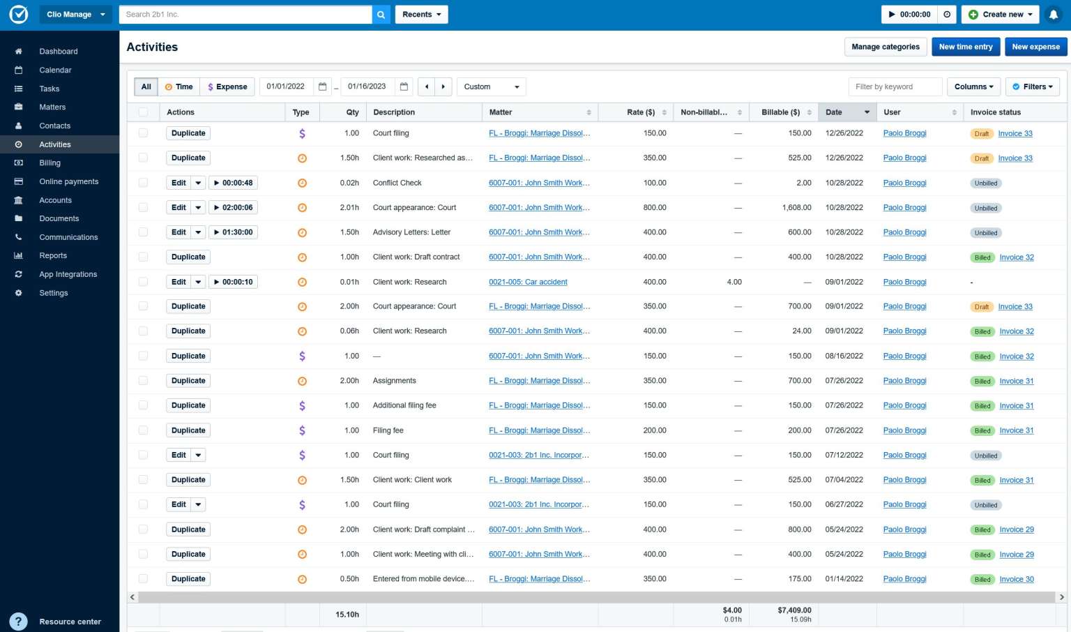Image resolution: width=1071 pixels, height=632 pixels.
Task: Expand the Edit split-button arrow on the Conflict Check row
Action: (198, 183)
